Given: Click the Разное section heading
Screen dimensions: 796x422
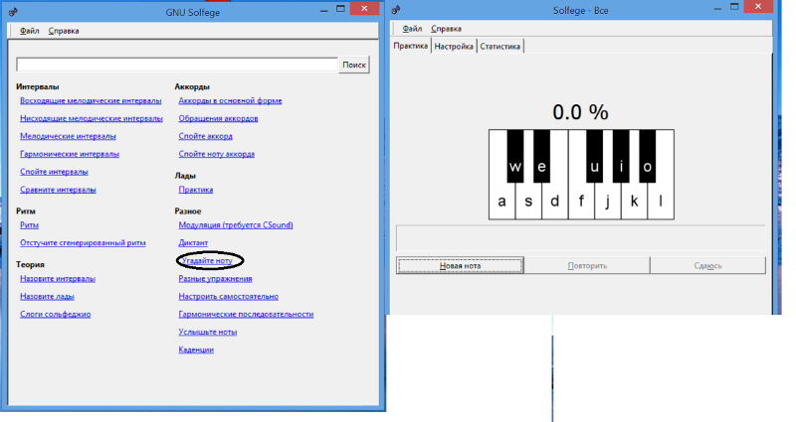Looking at the screenshot, I should pyautogui.click(x=188, y=211).
